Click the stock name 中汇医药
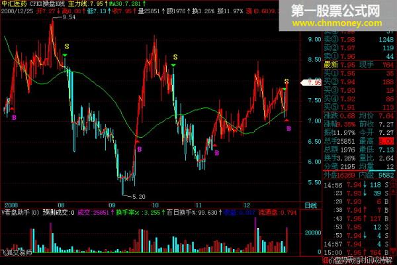This screenshot has height=265, width=397. [14, 4]
